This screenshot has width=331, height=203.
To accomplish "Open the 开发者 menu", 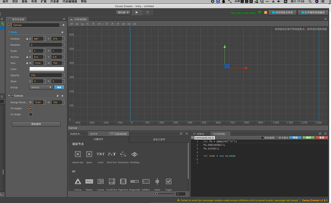I will [x=55, y=2].
